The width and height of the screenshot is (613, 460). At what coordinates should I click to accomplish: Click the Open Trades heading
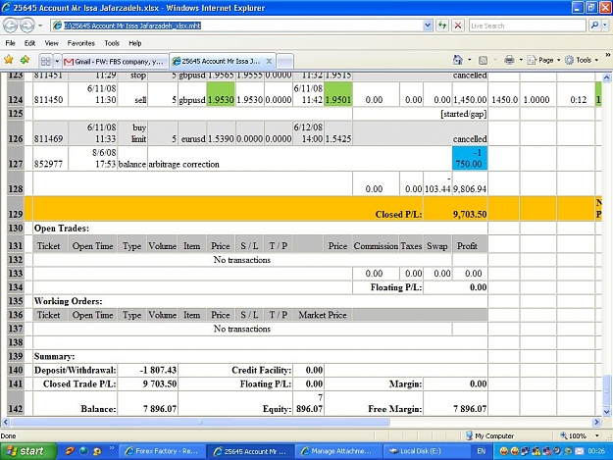click(62, 229)
